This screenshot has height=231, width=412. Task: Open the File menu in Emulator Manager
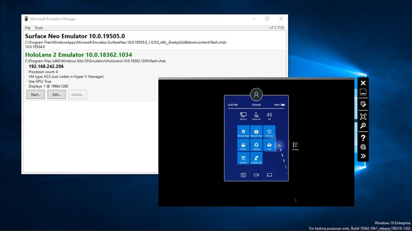[x=27, y=28]
